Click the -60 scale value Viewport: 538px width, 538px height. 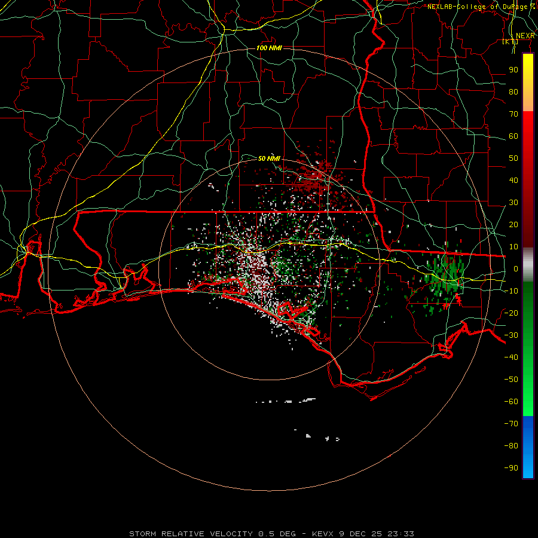click(x=511, y=402)
